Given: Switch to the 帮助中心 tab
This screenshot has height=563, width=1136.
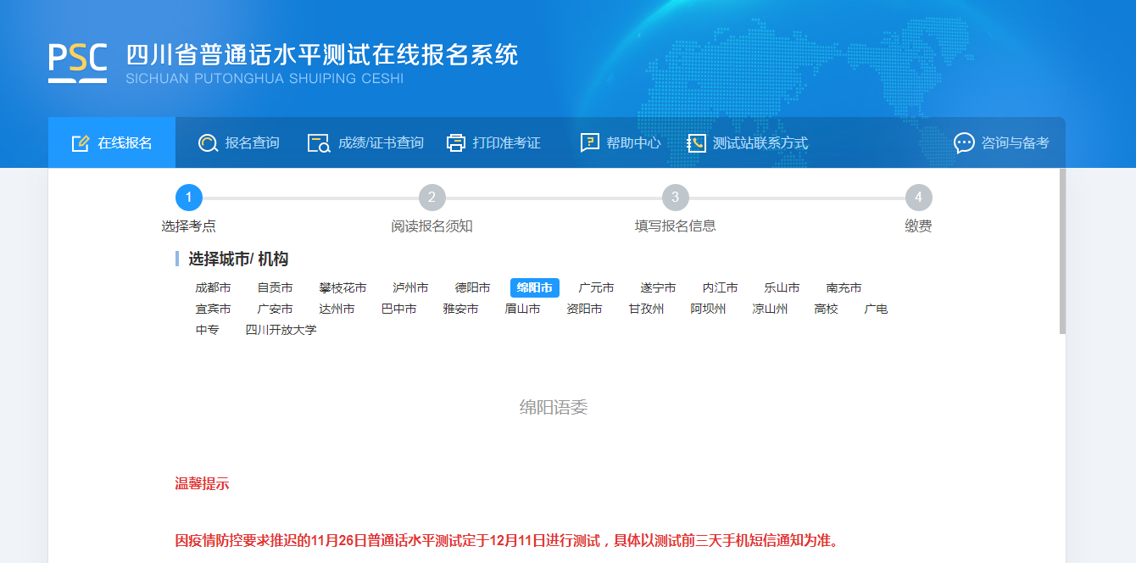Looking at the screenshot, I should tap(632, 143).
